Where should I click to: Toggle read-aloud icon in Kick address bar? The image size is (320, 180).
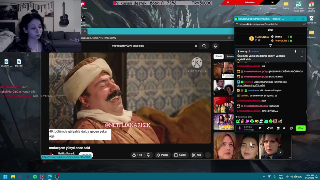tap(304, 24)
